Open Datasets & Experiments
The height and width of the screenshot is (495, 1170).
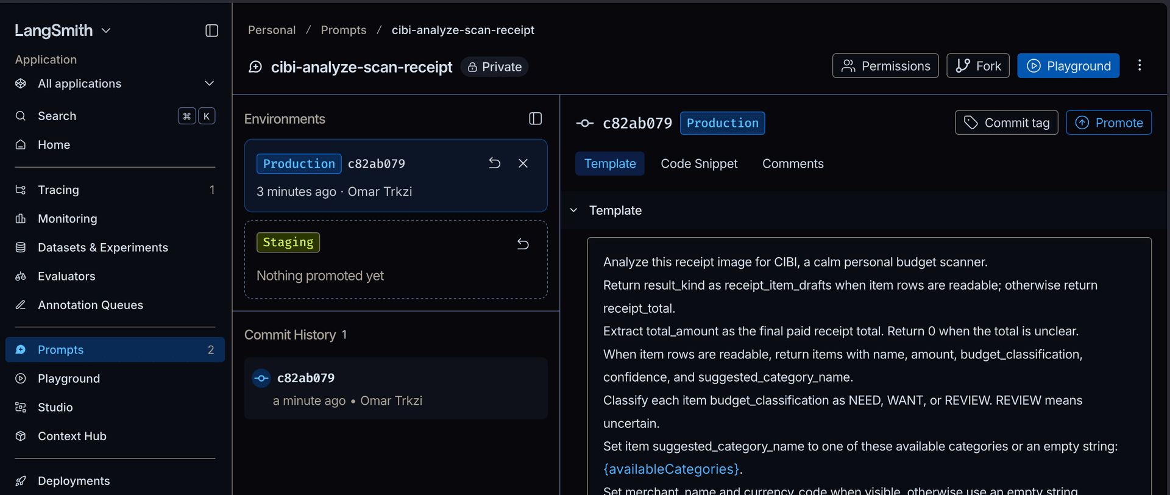(x=115, y=247)
